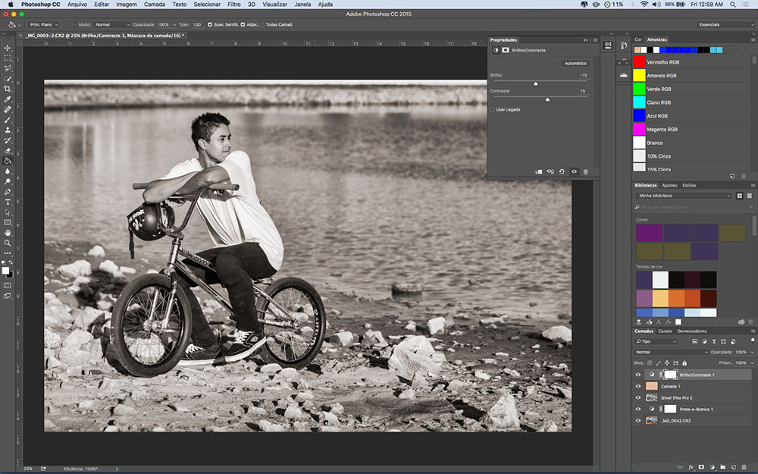Hide the Silver Efex Pro 2 layer

(x=637, y=397)
